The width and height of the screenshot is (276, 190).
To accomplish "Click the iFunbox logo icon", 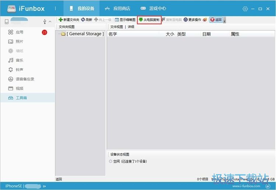I will tap(11, 8).
